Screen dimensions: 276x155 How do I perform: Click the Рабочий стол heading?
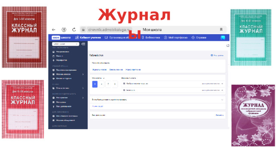[x=96, y=56]
